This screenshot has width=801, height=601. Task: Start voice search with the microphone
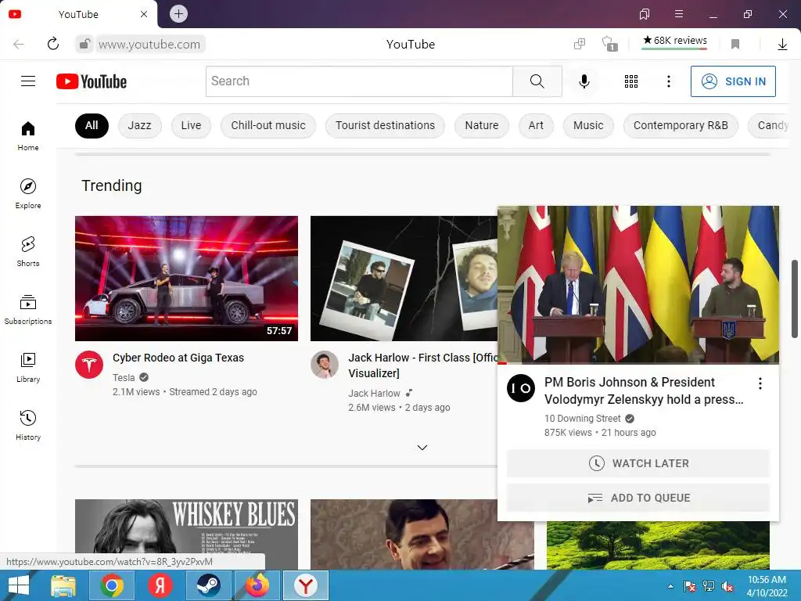584,81
